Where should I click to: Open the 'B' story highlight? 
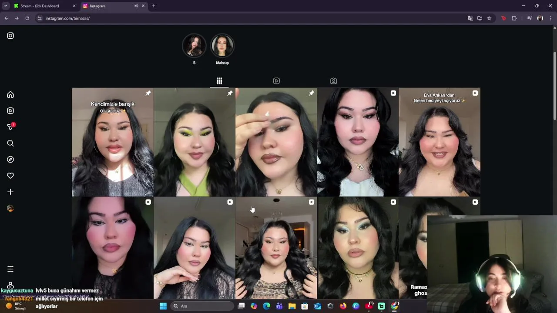point(194,46)
